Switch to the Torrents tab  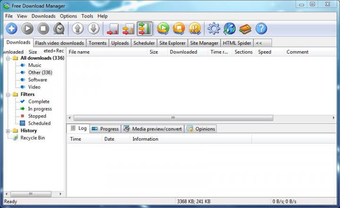[x=97, y=43]
